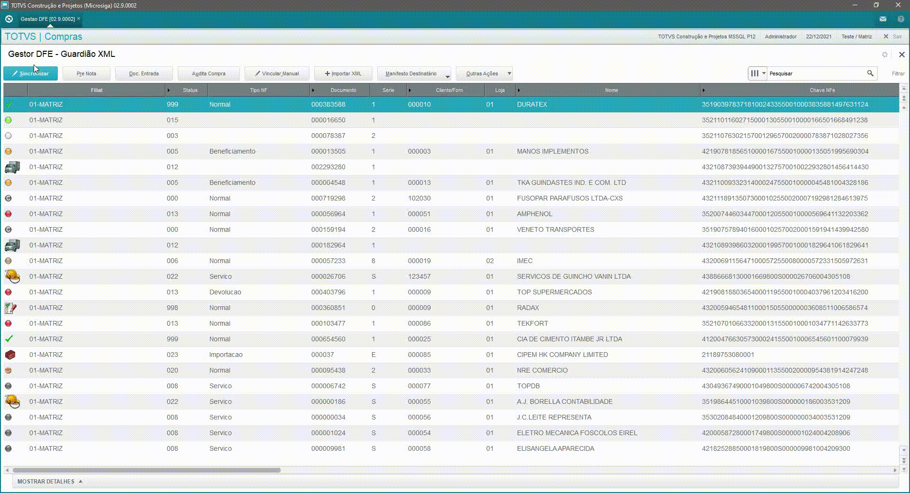Screen dimensions: 910x493
Task: Select the J.C.LEITE REPRESENTA name cell
Action: (x=554, y=417)
